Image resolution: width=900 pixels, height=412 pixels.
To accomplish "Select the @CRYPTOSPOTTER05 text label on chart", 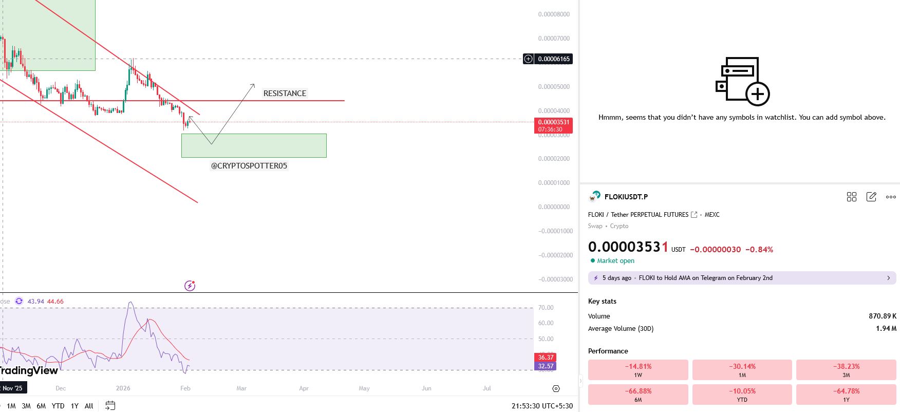I will click(x=249, y=166).
